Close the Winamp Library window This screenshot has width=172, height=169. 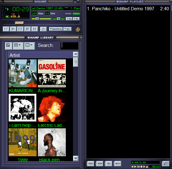[x=81, y=38]
